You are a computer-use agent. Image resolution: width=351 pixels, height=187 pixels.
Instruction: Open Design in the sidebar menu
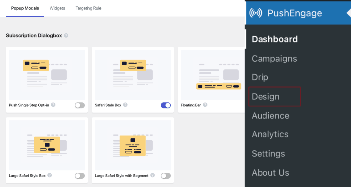tap(265, 97)
